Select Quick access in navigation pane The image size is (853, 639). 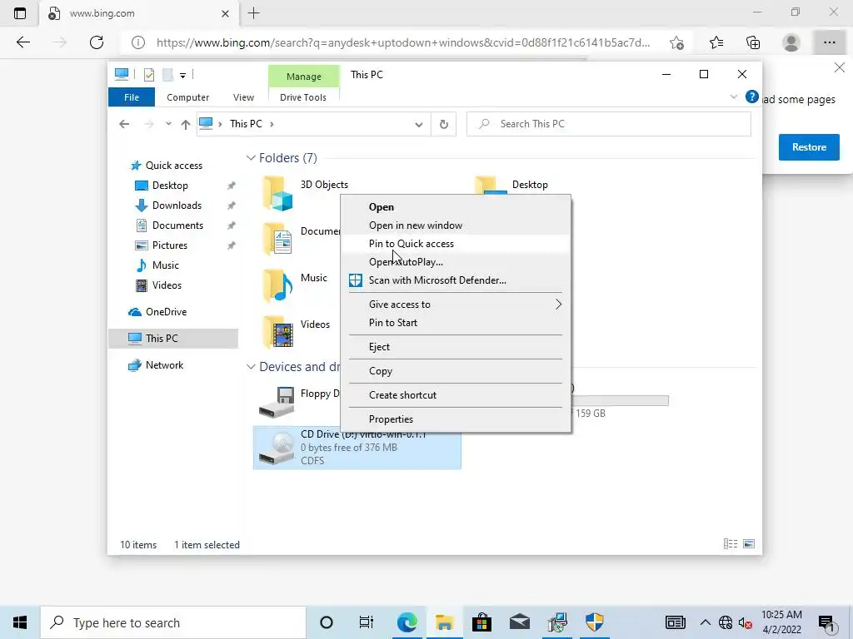[x=174, y=166]
